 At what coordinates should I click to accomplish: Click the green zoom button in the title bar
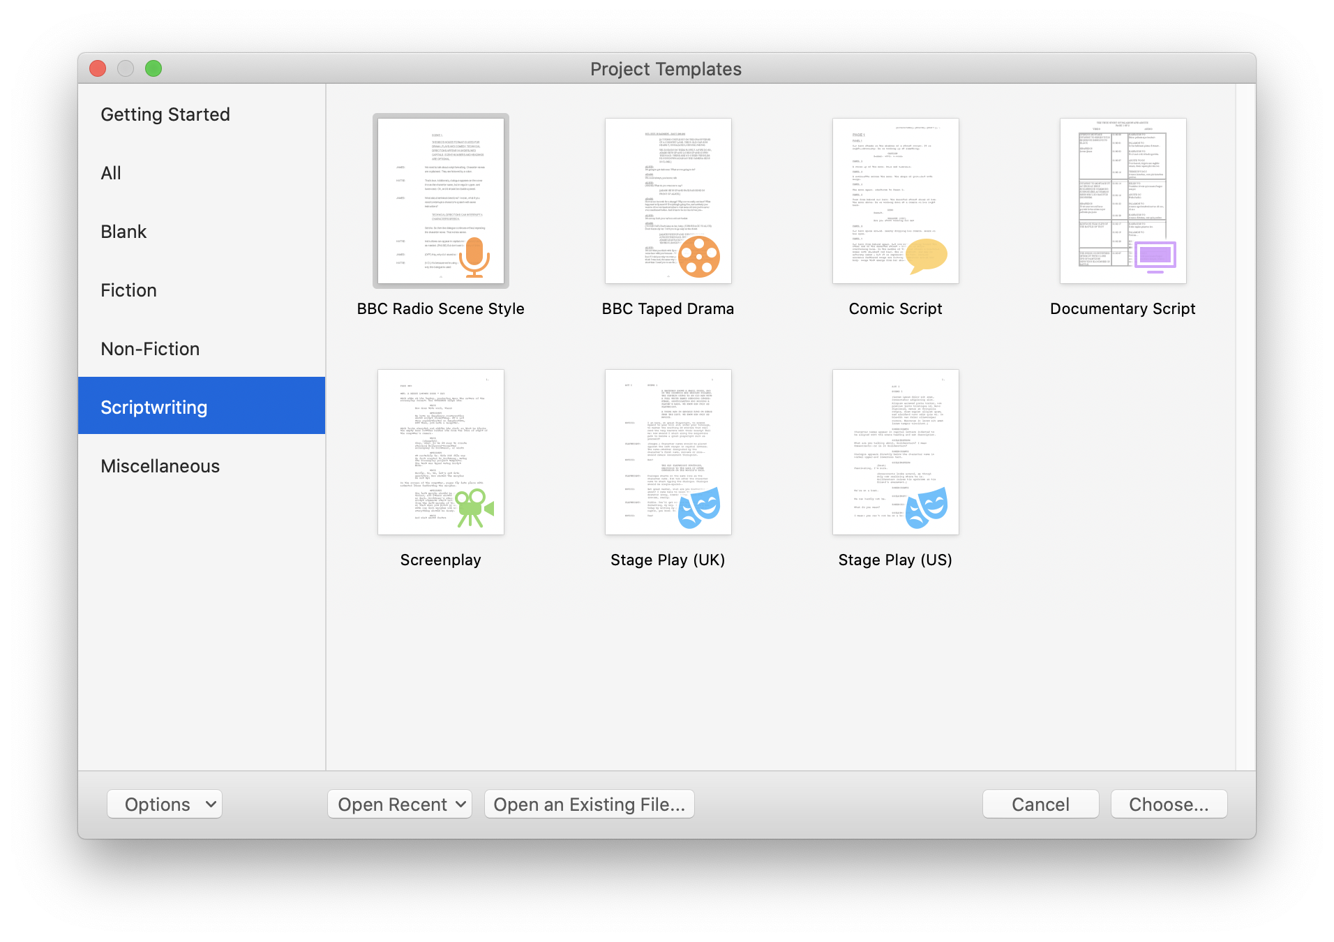[153, 68]
